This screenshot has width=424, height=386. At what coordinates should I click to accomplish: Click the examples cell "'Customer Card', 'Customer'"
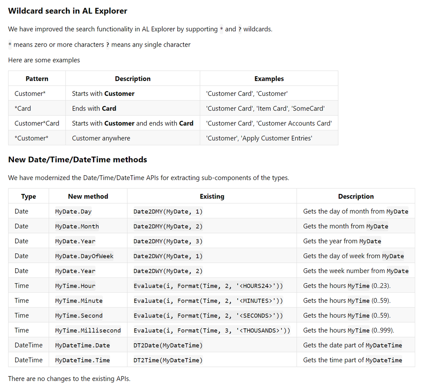[269, 93]
